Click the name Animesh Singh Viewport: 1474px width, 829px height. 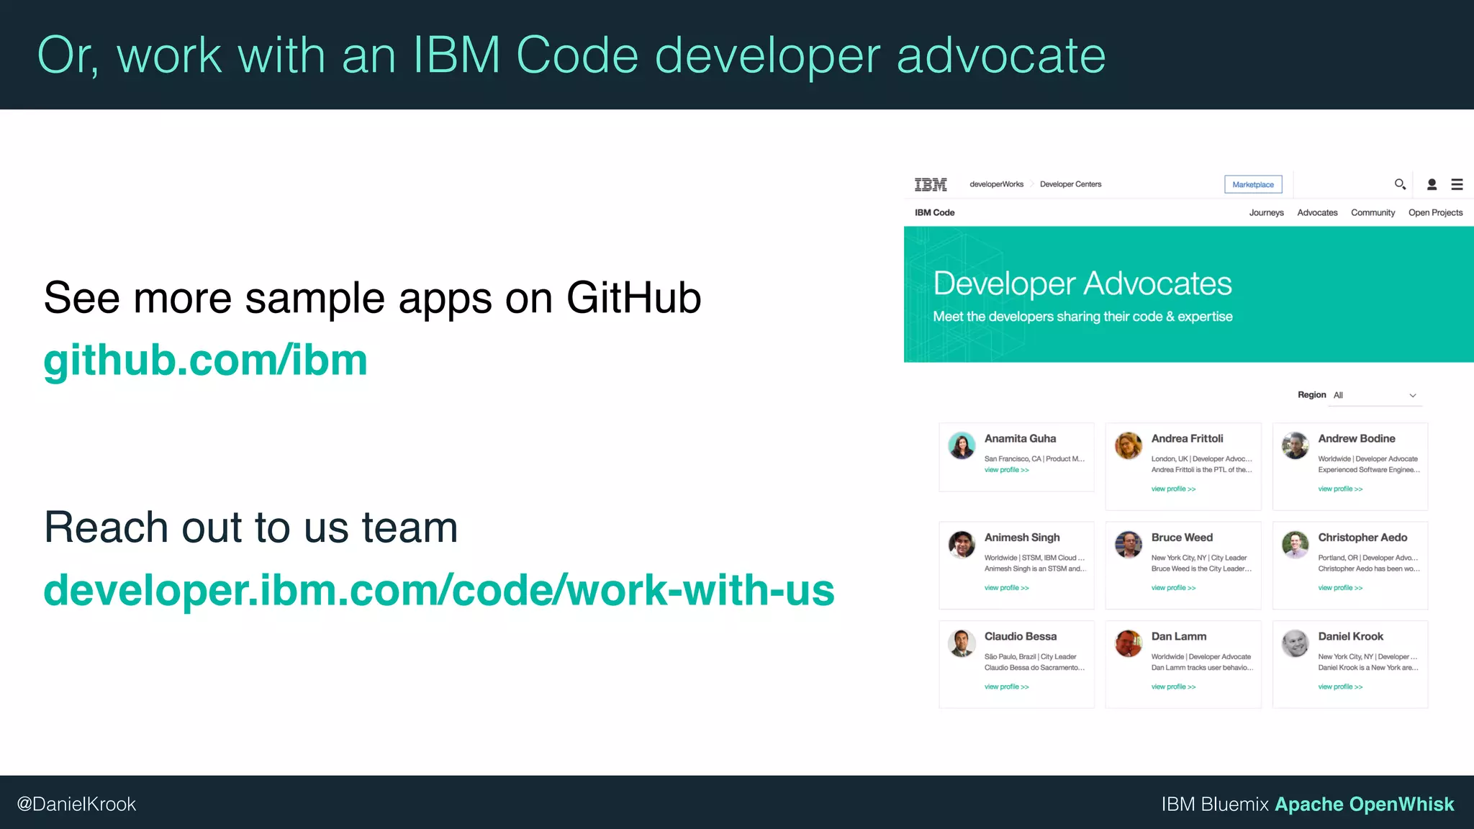click(1022, 538)
